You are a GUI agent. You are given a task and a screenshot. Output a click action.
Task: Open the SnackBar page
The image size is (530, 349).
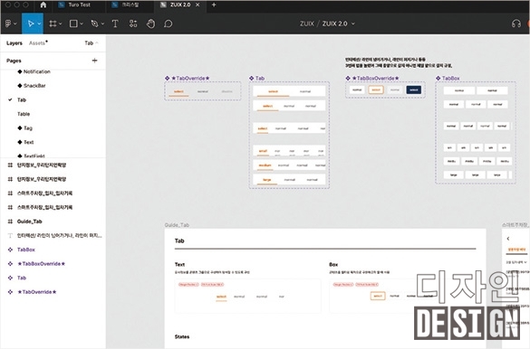[34, 86]
